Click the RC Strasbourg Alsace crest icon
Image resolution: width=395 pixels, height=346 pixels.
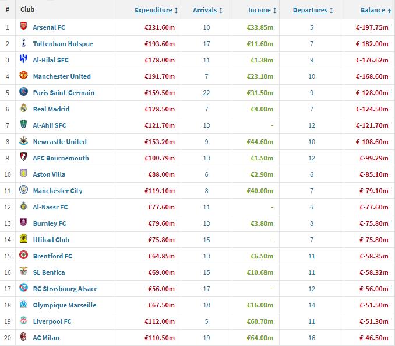23,287
